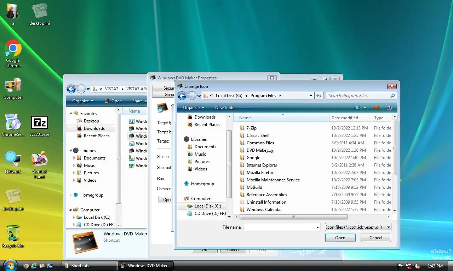This screenshot has width=453, height=271.
Task: Launch Chrome from the quick launch bar
Action: pyautogui.click(x=26, y=266)
